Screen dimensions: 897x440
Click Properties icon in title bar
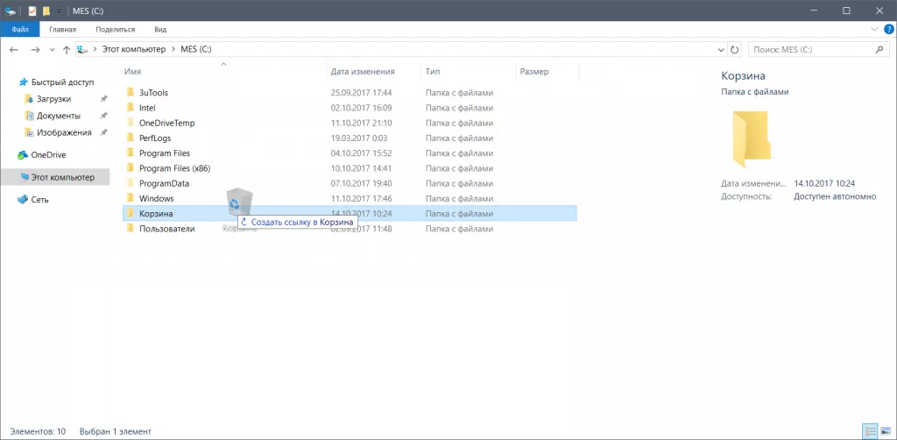[31, 11]
